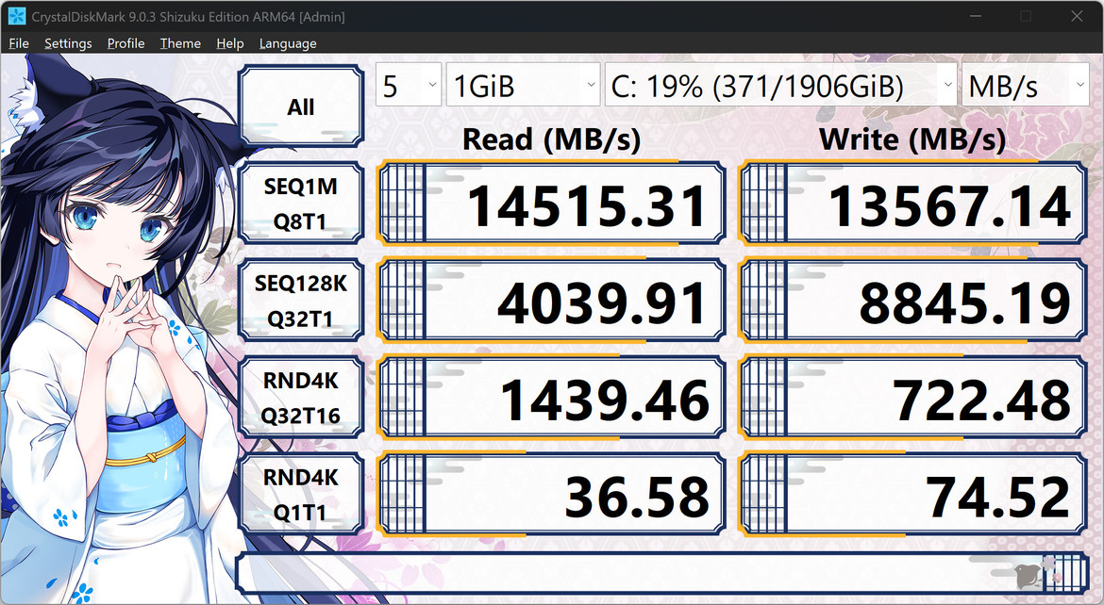Start the SEQ1M Q8T1 test
This screenshot has height=605, width=1104.
click(301, 204)
